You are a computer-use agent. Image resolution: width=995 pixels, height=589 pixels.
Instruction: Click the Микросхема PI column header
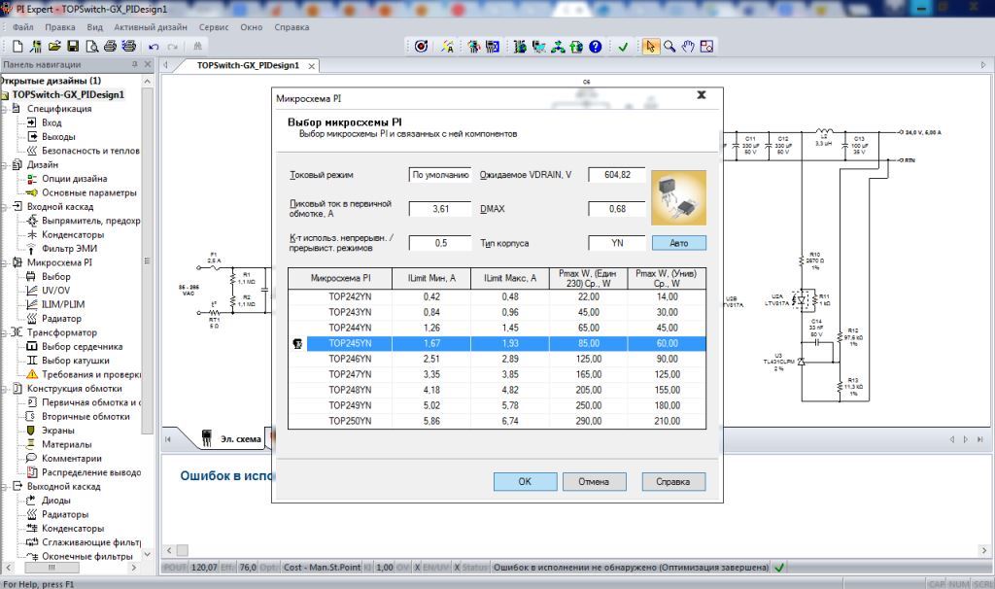click(340, 278)
